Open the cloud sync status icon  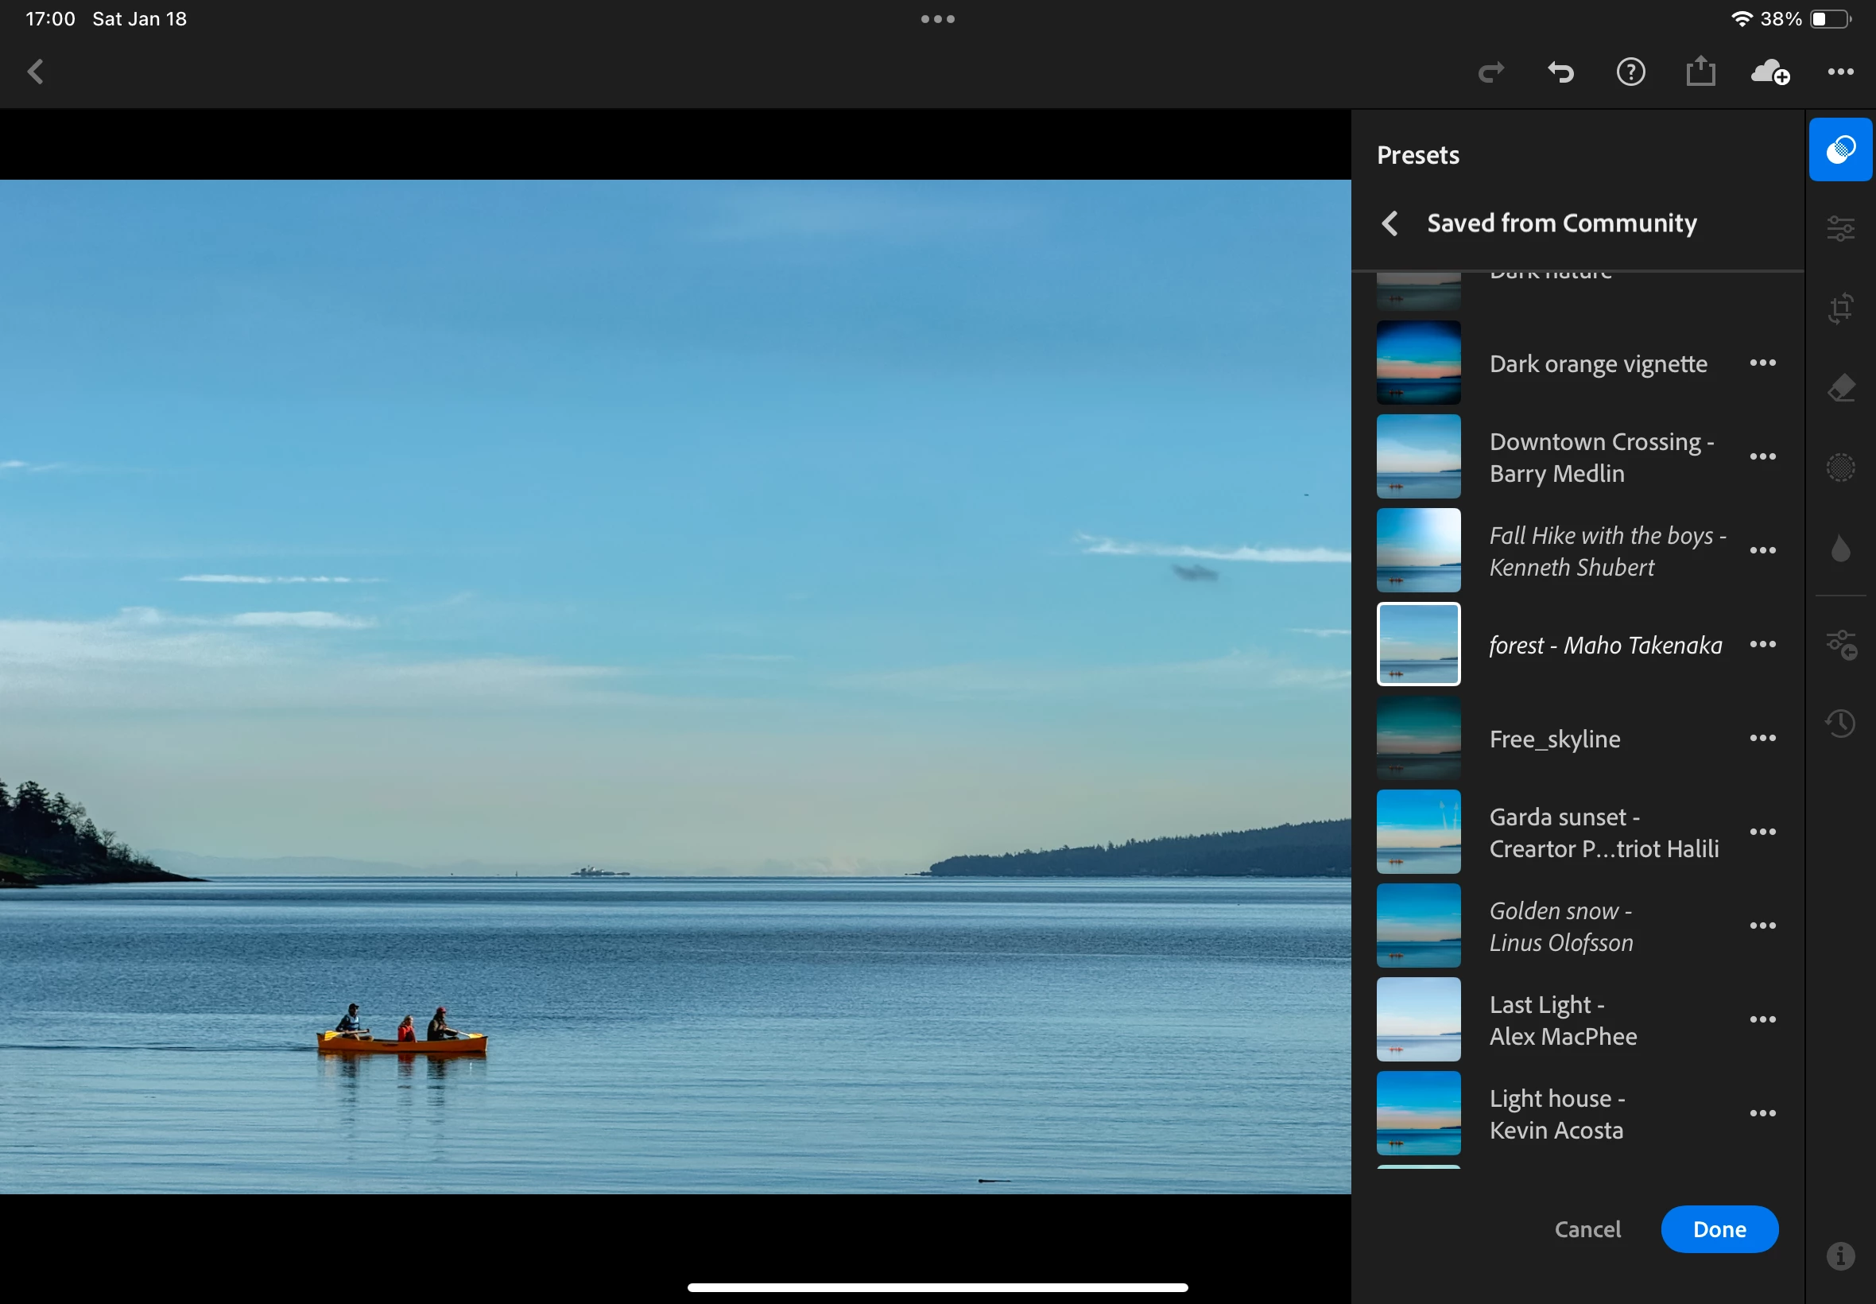(1769, 72)
